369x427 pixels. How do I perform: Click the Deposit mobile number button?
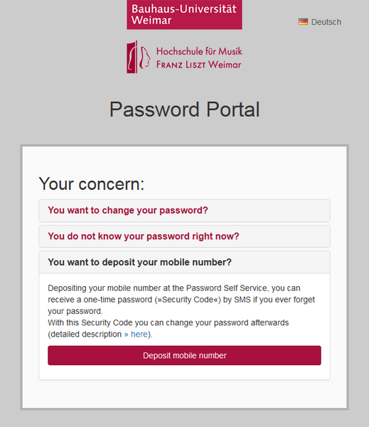pyautogui.click(x=184, y=355)
